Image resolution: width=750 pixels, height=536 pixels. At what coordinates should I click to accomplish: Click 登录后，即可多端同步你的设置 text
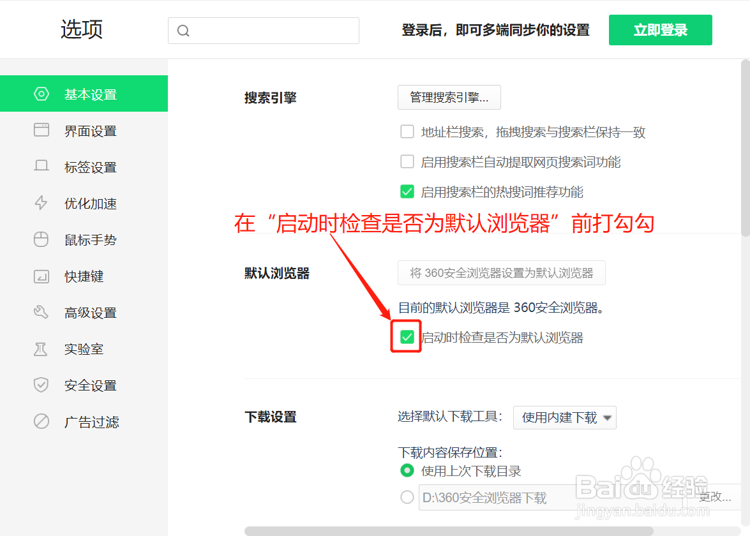click(495, 30)
